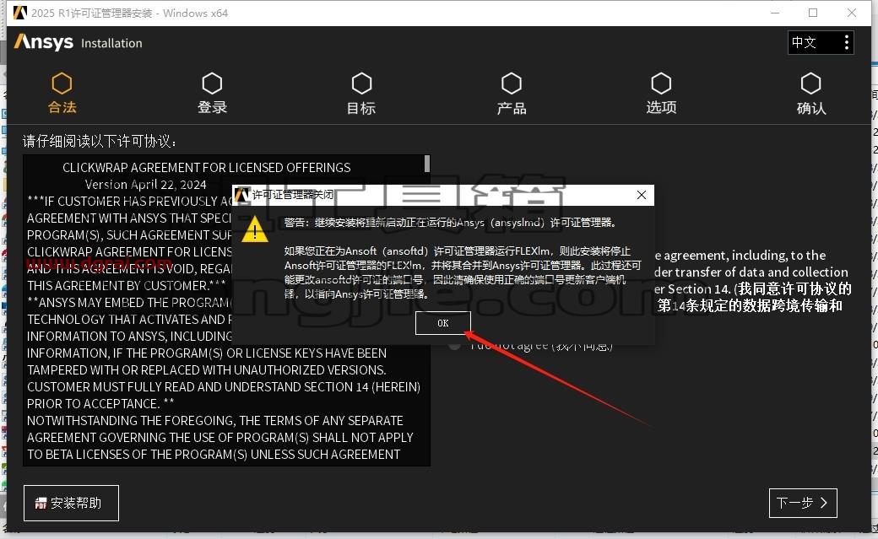Click the 下一步 next button
Image resolution: width=878 pixels, height=539 pixels.
coord(803,503)
